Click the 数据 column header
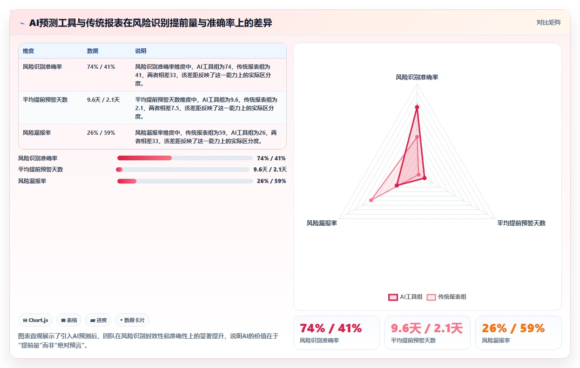Image resolution: width=580 pixels, height=368 pixels. [x=93, y=51]
